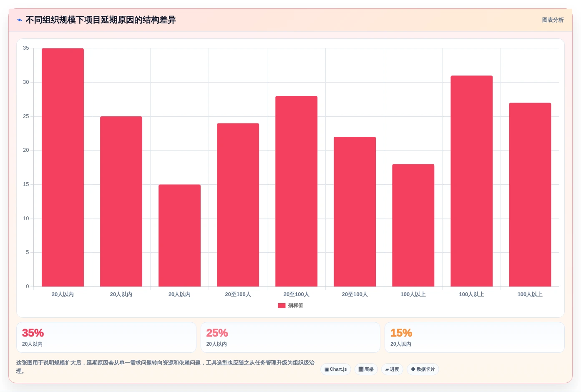This screenshot has width=581, height=392.
Task: Click the shortest bar, value 15
Action: click(179, 236)
